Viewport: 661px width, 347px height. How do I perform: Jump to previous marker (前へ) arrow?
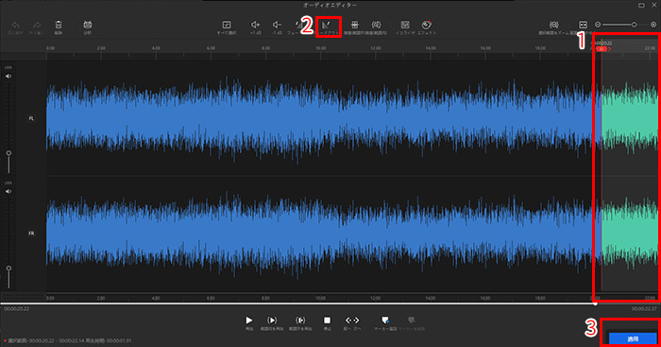[x=348, y=321]
